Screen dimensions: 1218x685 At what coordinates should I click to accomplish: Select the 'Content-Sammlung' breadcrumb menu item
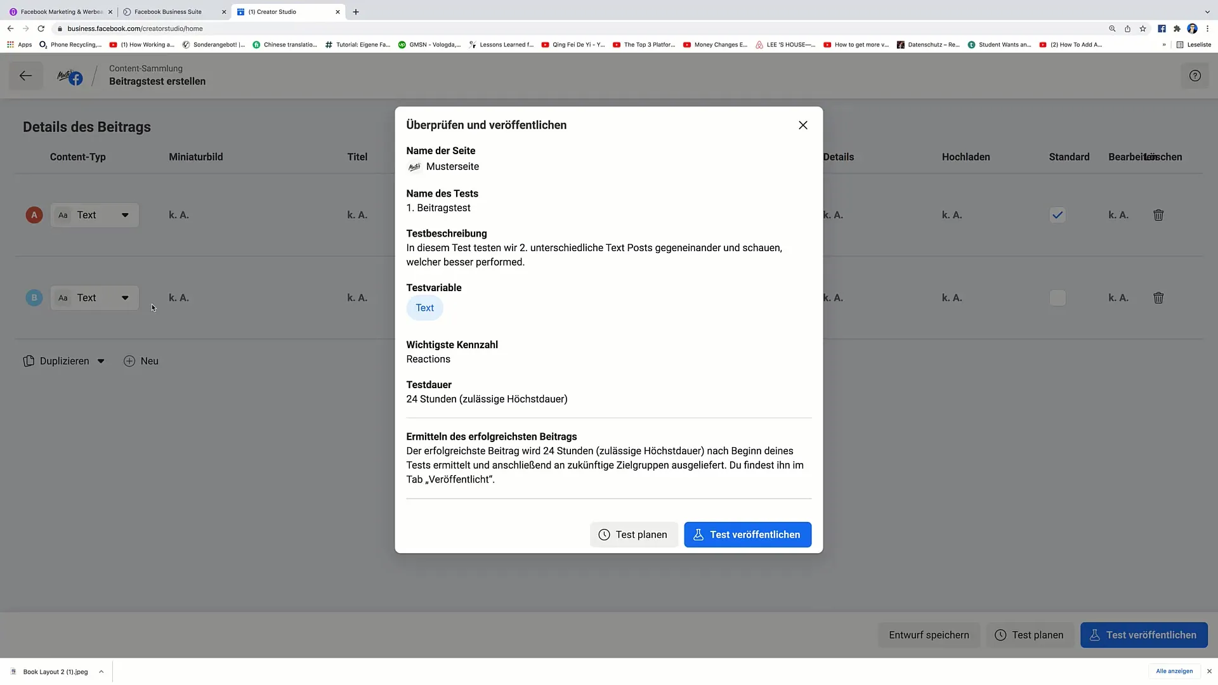tap(145, 68)
